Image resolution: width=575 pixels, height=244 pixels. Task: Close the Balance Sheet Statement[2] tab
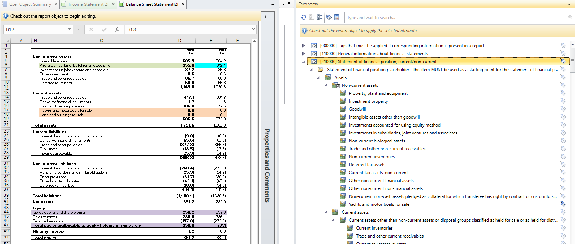point(183,4)
